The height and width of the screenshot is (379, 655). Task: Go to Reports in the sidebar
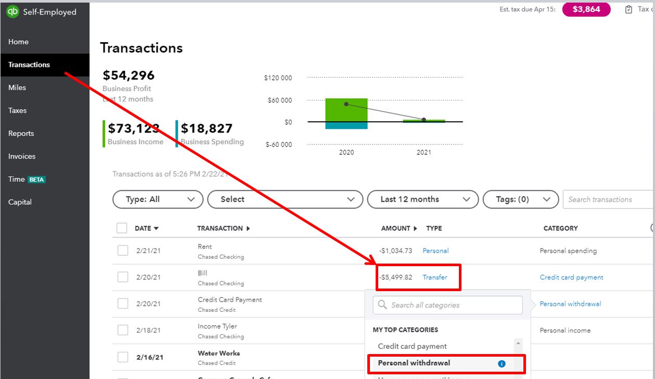[21, 133]
